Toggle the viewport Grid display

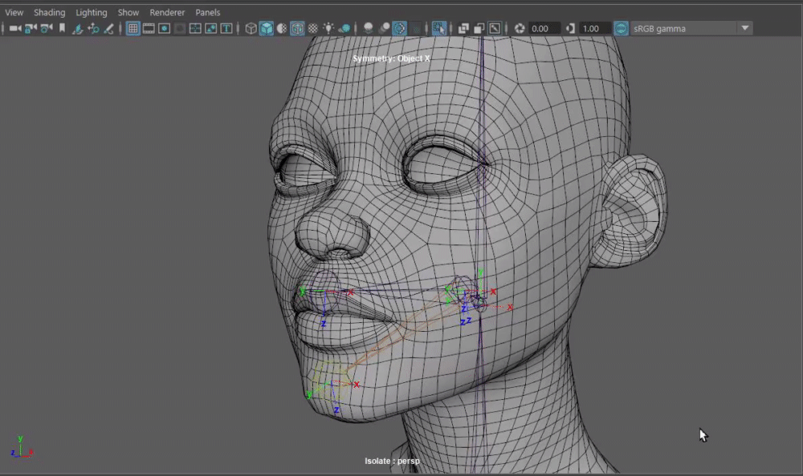click(x=133, y=29)
